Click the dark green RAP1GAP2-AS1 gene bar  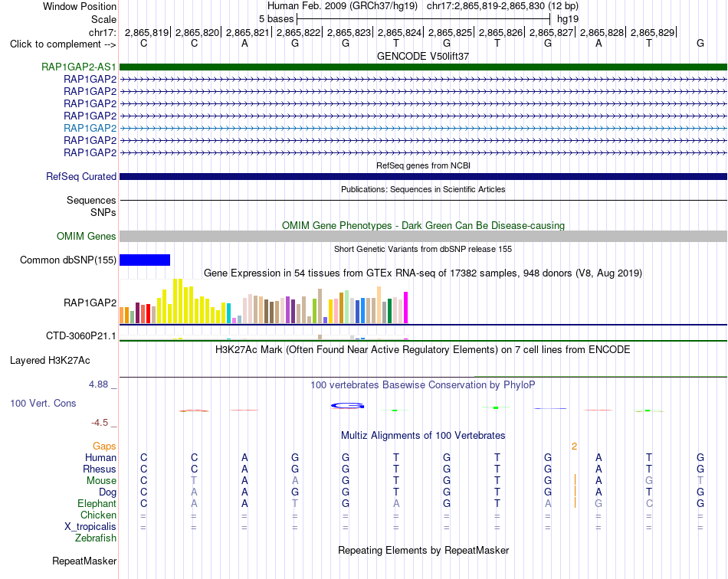pos(423,67)
